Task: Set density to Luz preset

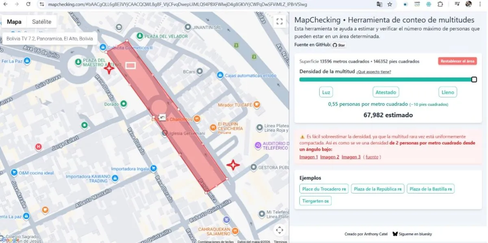Action: 326,92
